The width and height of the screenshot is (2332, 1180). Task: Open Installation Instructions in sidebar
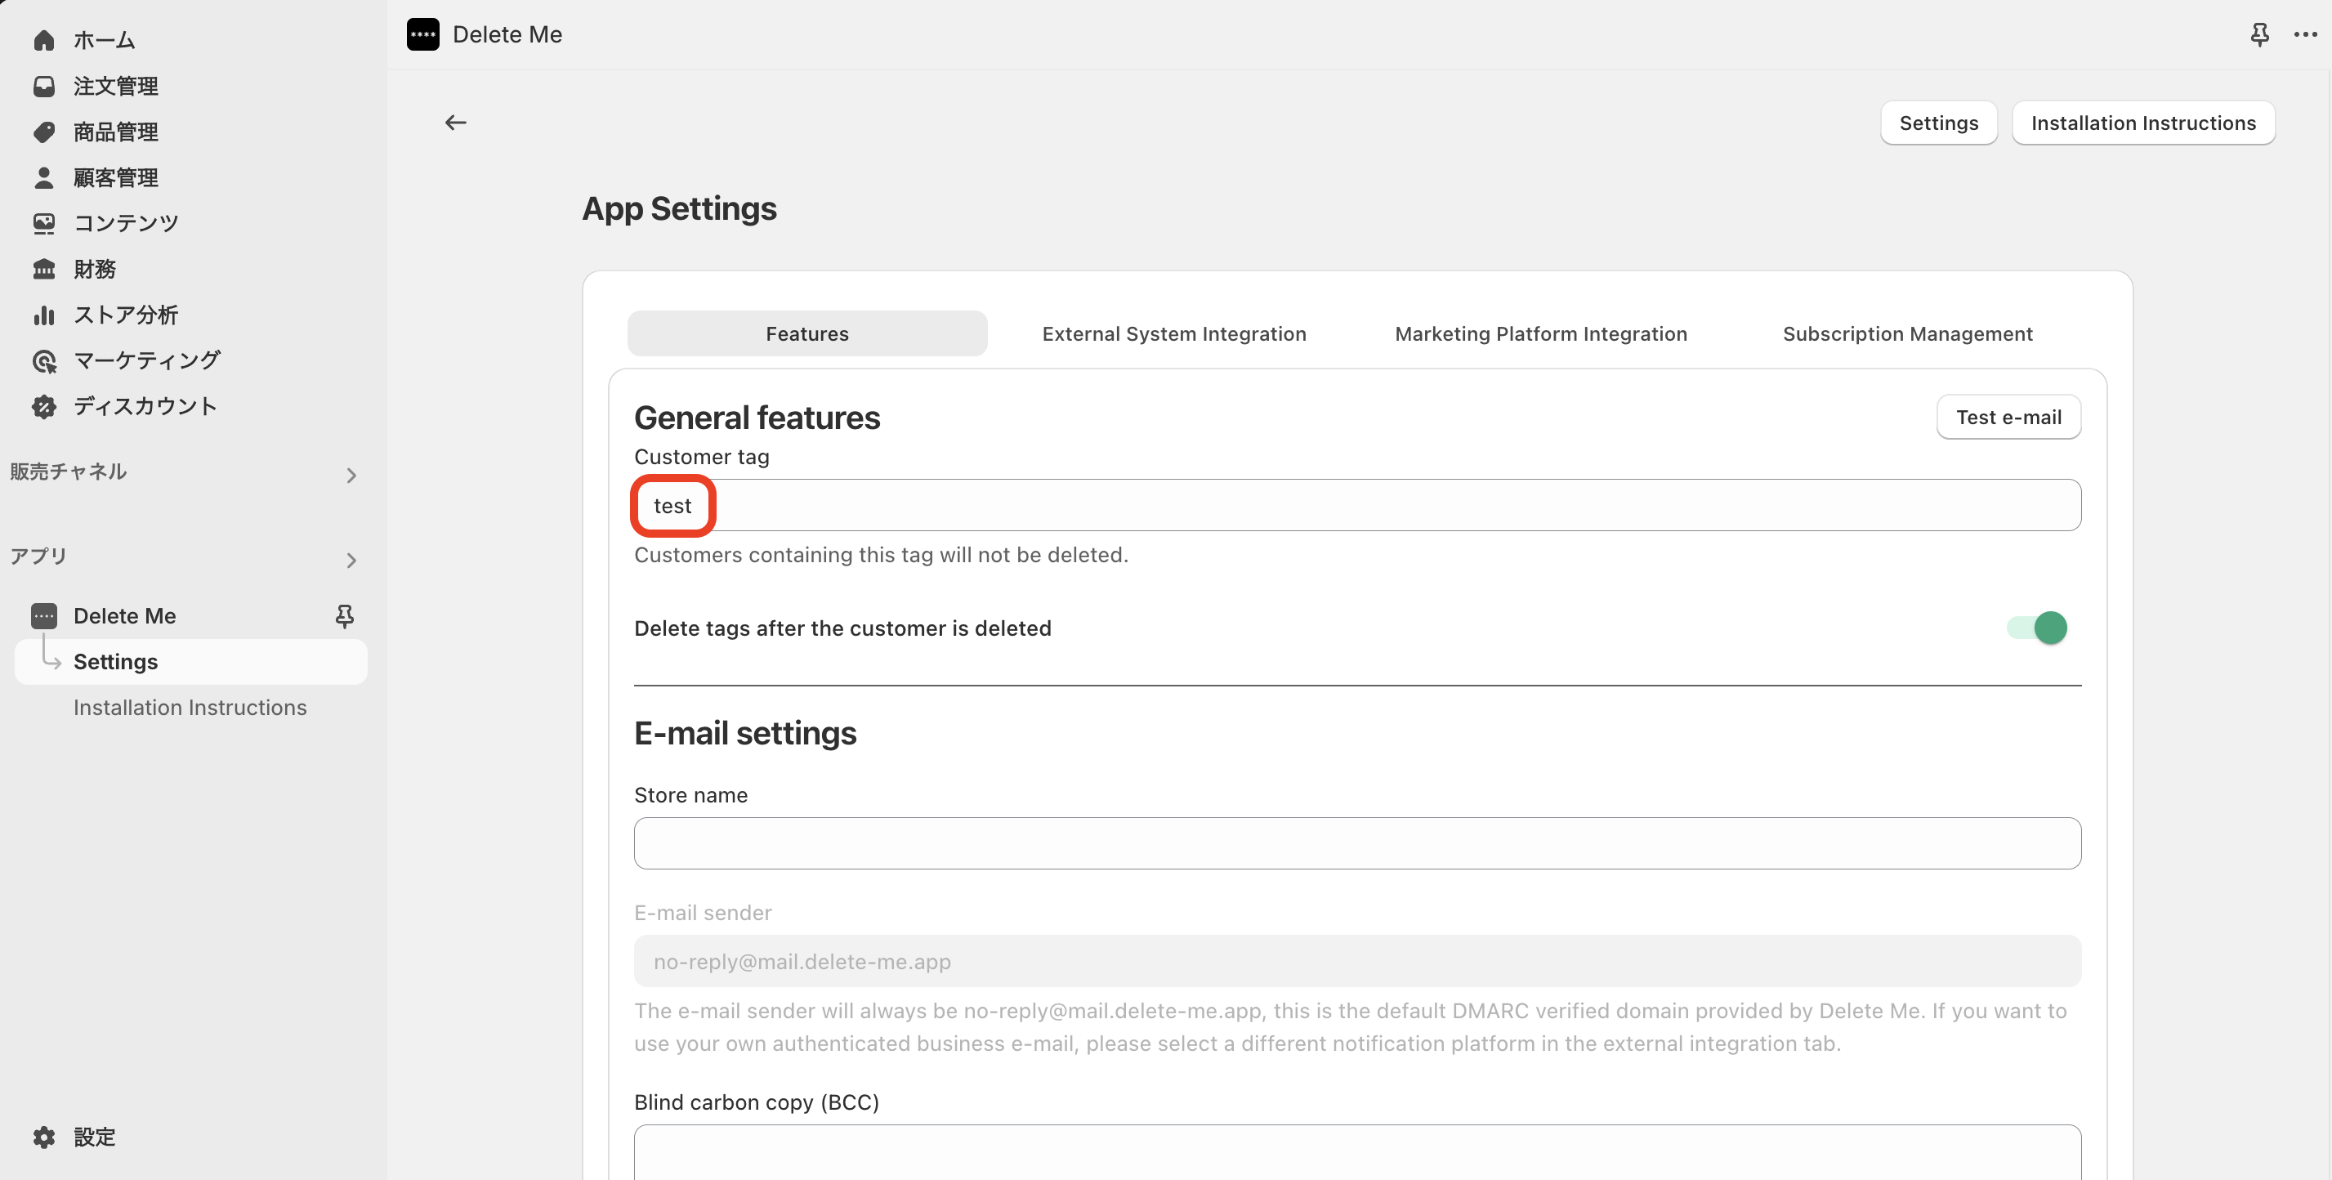pos(190,708)
